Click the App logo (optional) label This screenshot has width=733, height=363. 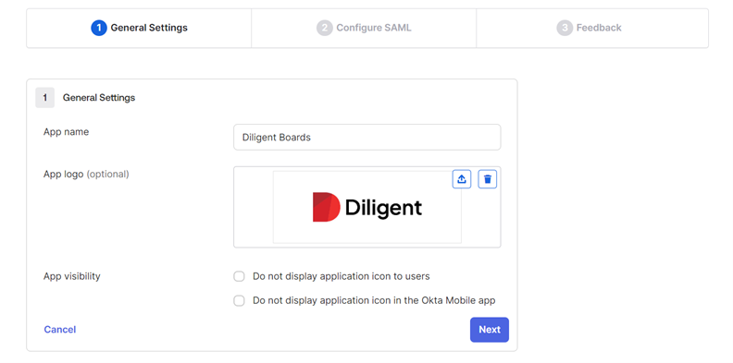click(86, 174)
